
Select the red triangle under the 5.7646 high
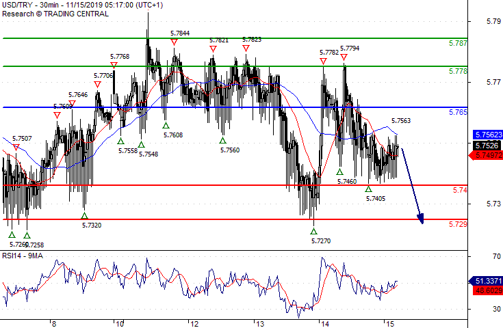[x=72, y=103]
